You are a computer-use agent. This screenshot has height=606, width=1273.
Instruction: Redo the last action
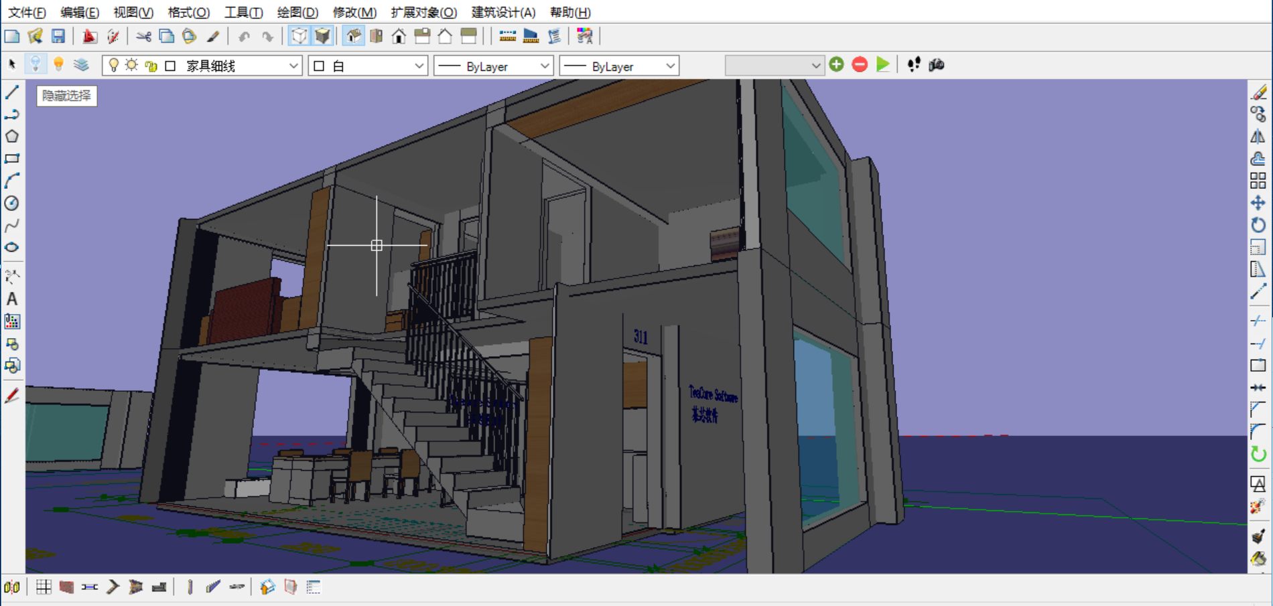(267, 36)
